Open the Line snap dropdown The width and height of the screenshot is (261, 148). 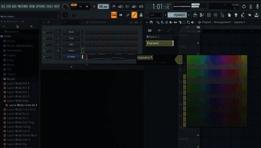coord(155,15)
